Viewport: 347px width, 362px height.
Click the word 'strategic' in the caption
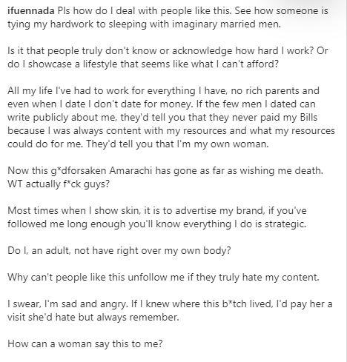pos(284,224)
